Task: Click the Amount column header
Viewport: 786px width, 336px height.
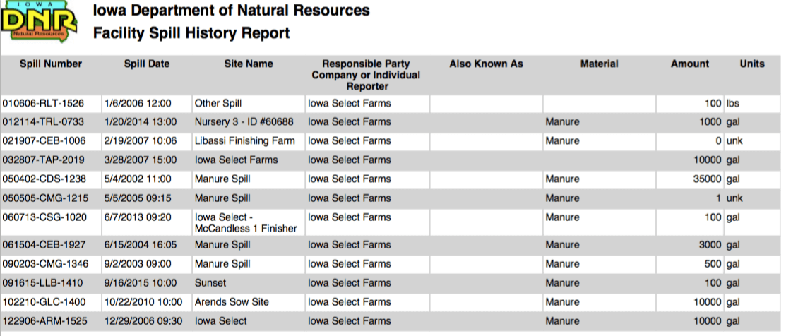Action: [x=689, y=64]
